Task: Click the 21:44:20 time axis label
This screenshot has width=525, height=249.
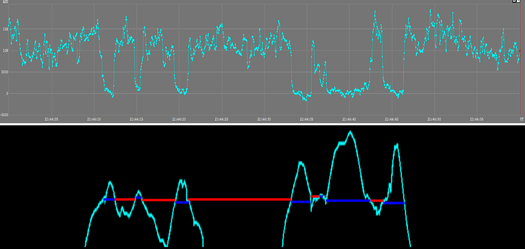Action: [x=179, y=119]
